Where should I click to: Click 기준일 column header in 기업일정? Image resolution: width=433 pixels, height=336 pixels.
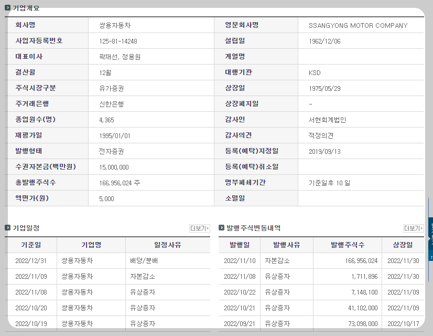tap(31, 245)
